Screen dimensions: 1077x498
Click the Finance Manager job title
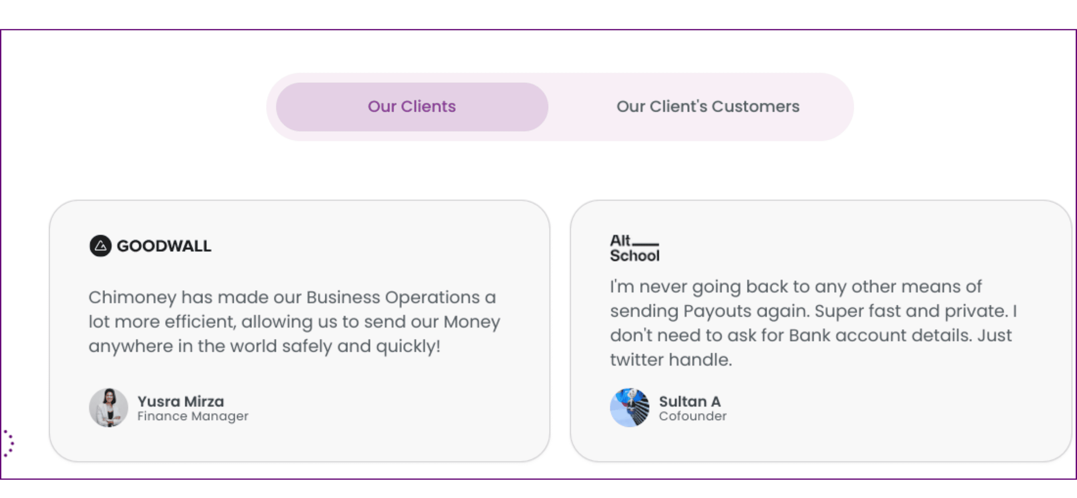[x=193, y=416]
